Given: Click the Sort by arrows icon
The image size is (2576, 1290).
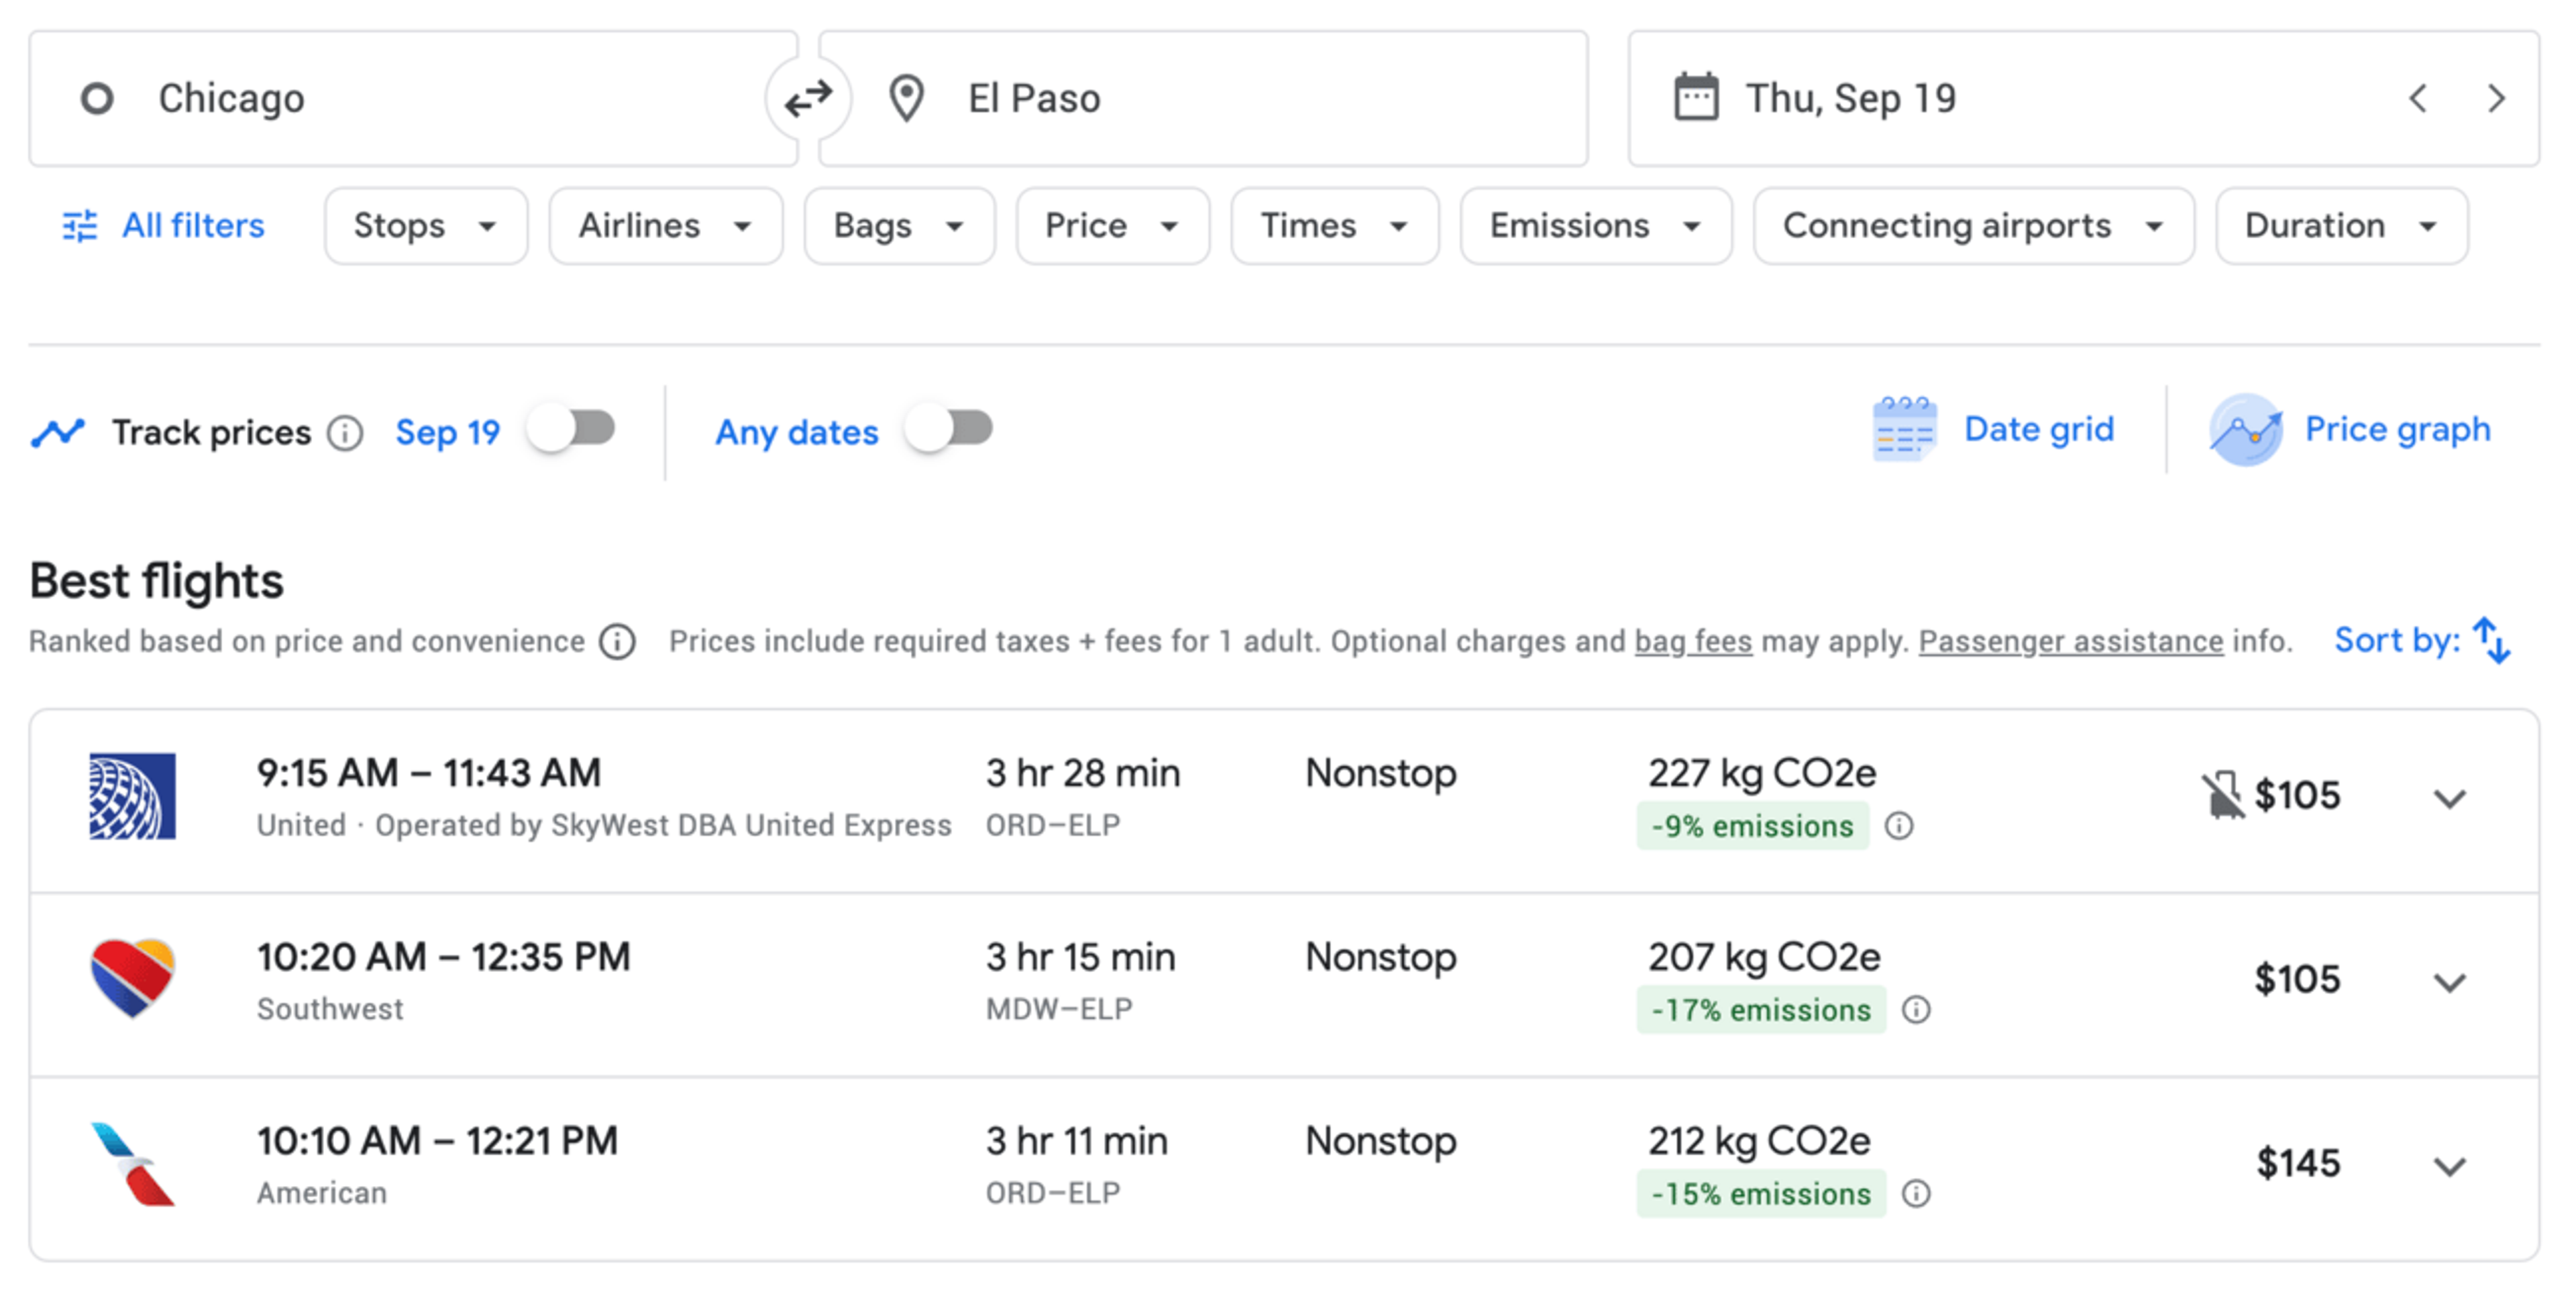Looking at the screenshot, I should (x=2492, y=641).
